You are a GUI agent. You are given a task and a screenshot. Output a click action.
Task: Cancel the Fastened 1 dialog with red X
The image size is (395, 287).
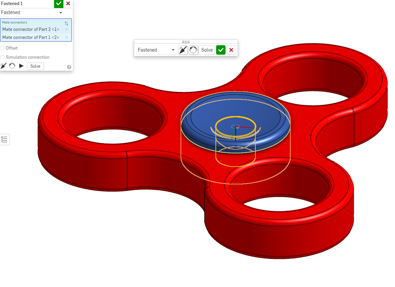(68, 4)
